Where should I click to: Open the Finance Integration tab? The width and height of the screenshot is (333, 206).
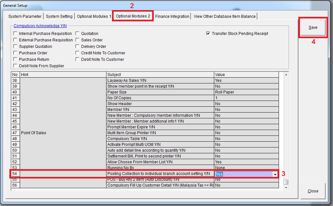tap(172, 16)
